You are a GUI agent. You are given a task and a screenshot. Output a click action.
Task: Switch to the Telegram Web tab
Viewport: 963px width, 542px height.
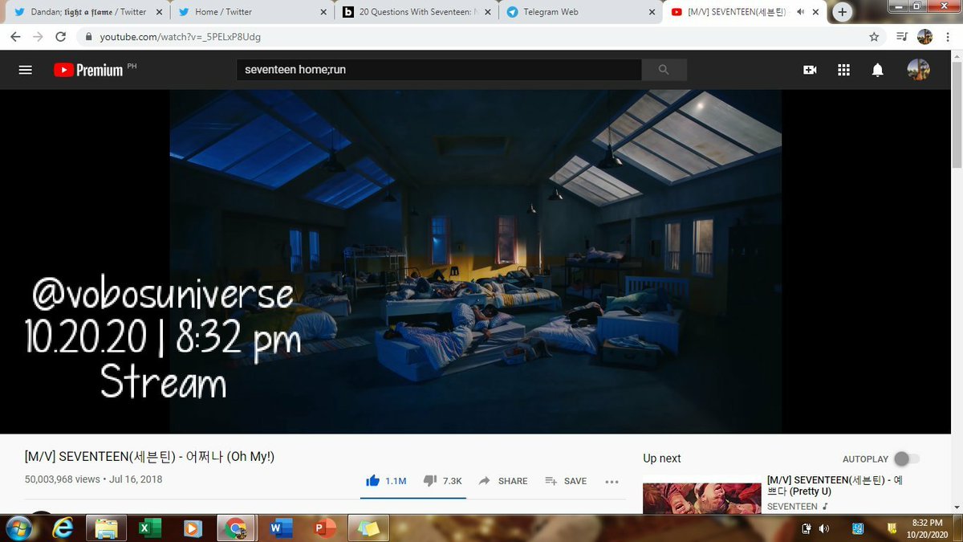[581, 12]
